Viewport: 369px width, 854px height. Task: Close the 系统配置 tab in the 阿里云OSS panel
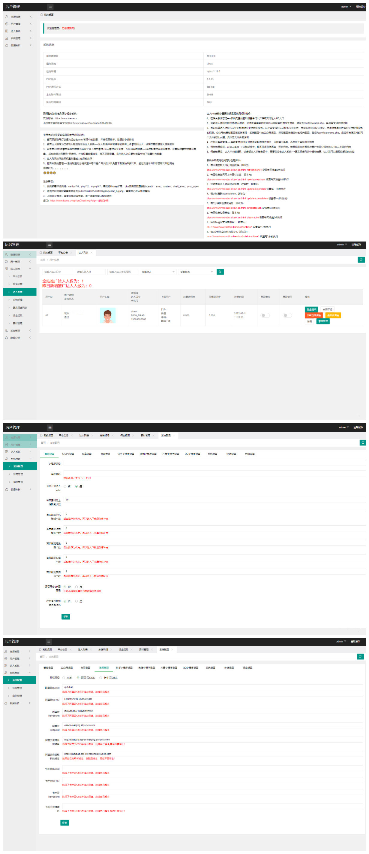172,649
